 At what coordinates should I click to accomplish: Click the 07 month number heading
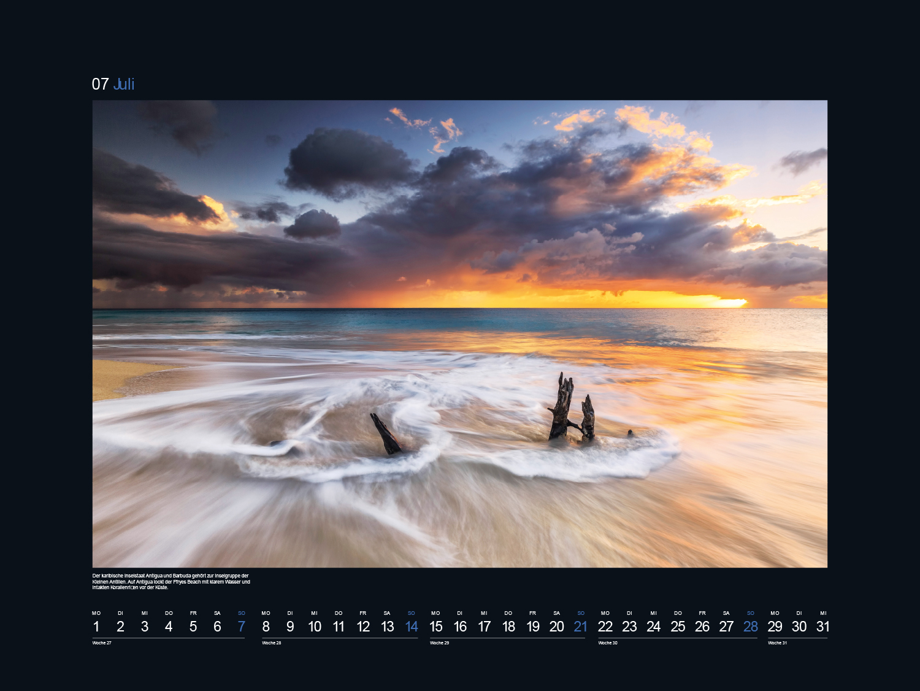pyautogui.click(x=100, y=84)
